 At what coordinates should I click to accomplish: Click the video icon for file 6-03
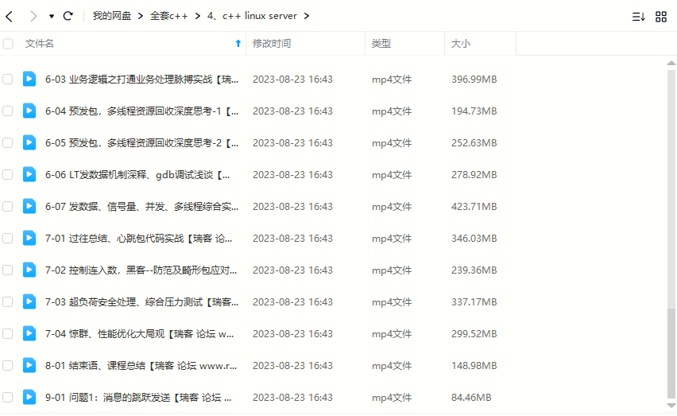(x=29, y=79)
